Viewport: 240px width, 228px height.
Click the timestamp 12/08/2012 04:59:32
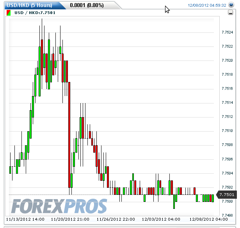(x=207, y=5)
